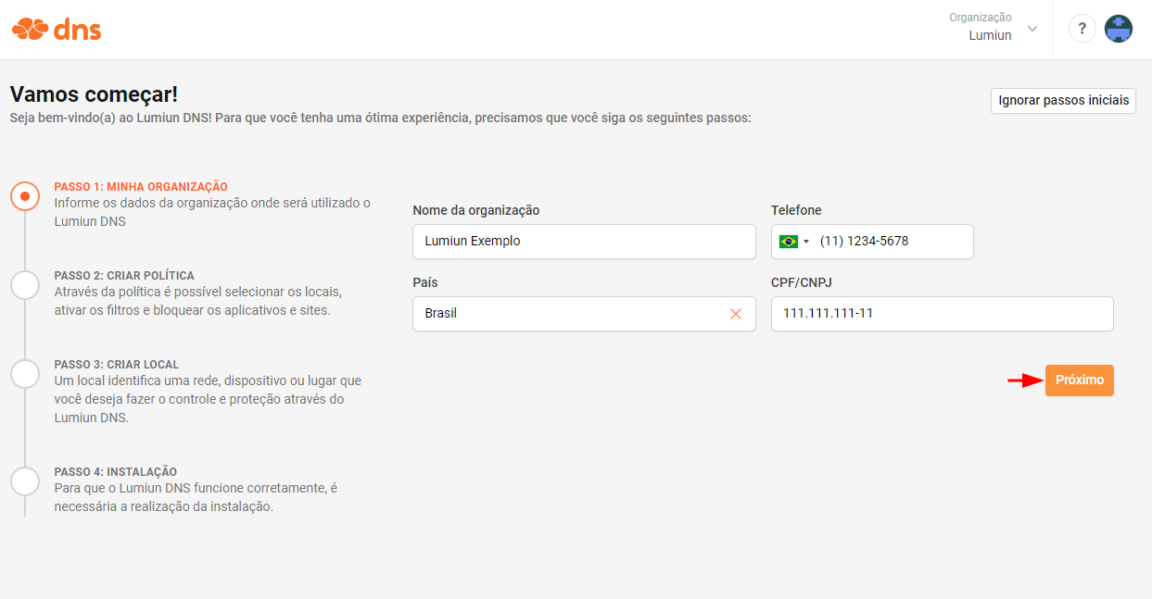This screenshot has height=599, width=1152.
Task: Open the País combo box
Action: pyautogui.click(x=584, y=314)
